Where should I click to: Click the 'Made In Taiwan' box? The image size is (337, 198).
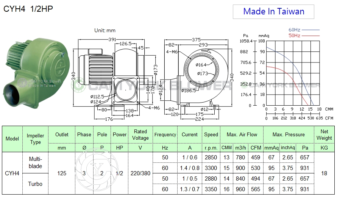(x=273, y=12)
